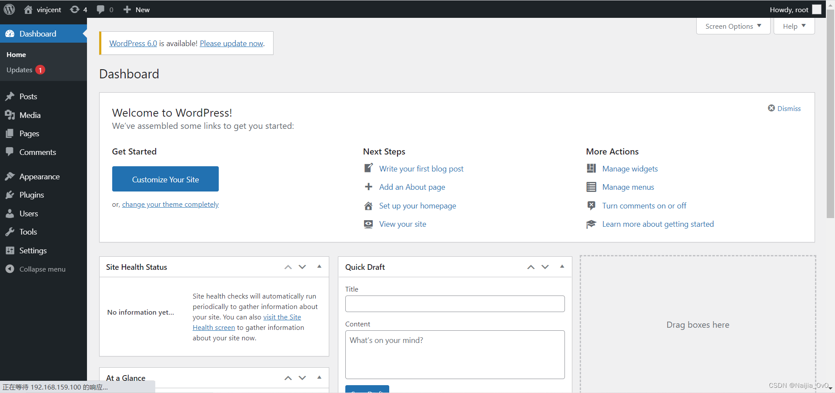Click Learn more about getting started link
This screenshot has width=835, height=393.
pyautogui.click(x=658, y=224)
